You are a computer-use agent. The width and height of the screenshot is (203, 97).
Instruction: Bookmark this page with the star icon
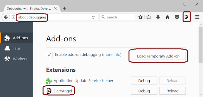[x=141, y=17]
